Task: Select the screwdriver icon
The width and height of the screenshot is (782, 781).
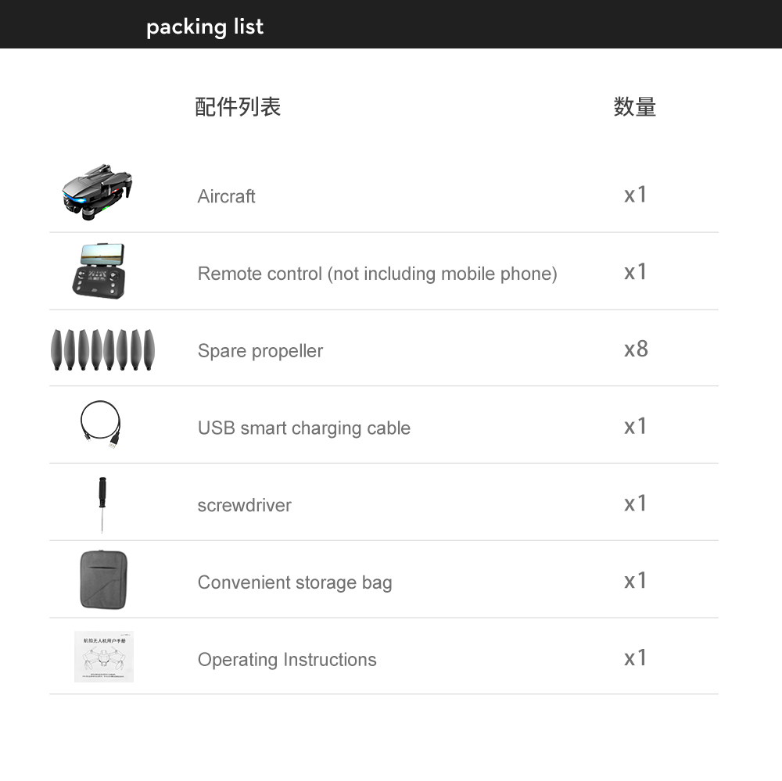Action: [x=102, y=503]
